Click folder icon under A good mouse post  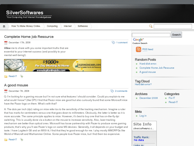coord(6,140)
